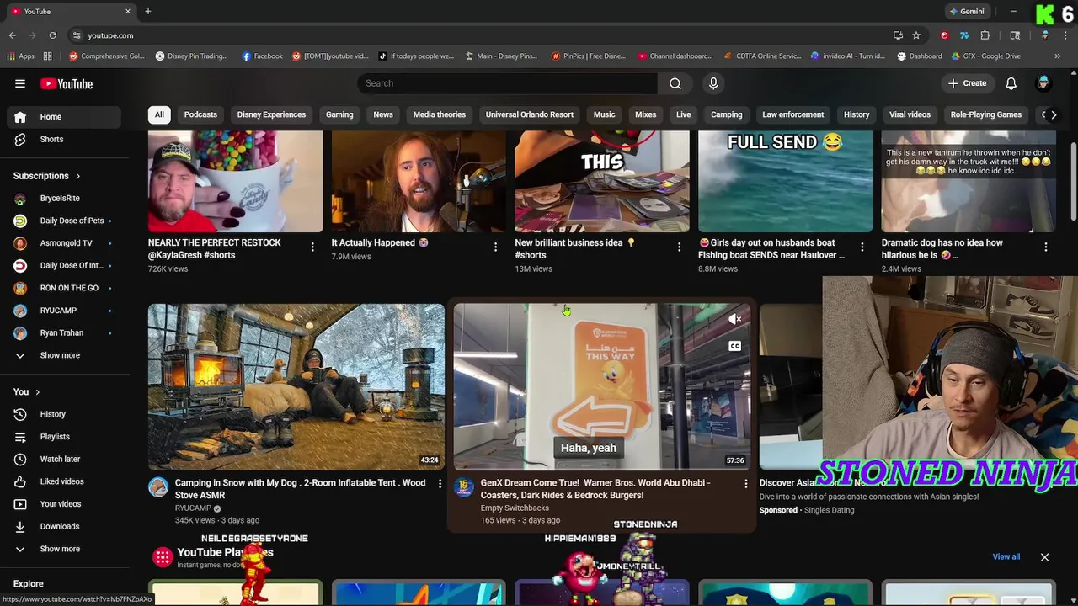Select the Law enforcement chip
The height and width of the screenshot is (606, 1078).
(x=793, y=114)
